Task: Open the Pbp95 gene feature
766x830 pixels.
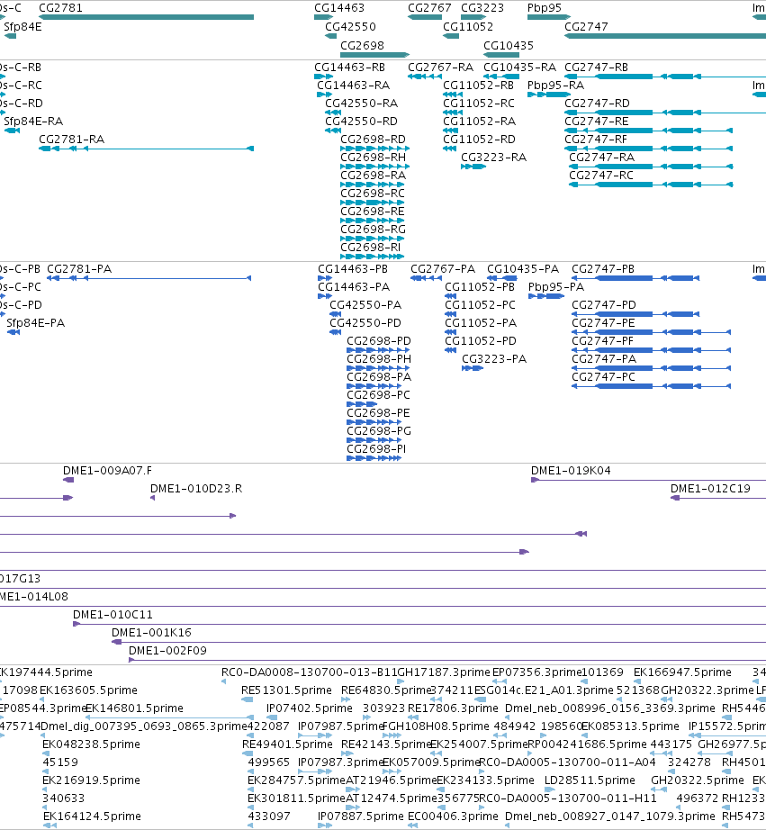Action: (x=549, y=17)
